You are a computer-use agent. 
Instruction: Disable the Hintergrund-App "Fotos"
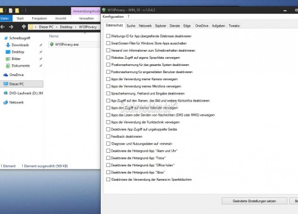click(x=108, y=158)
